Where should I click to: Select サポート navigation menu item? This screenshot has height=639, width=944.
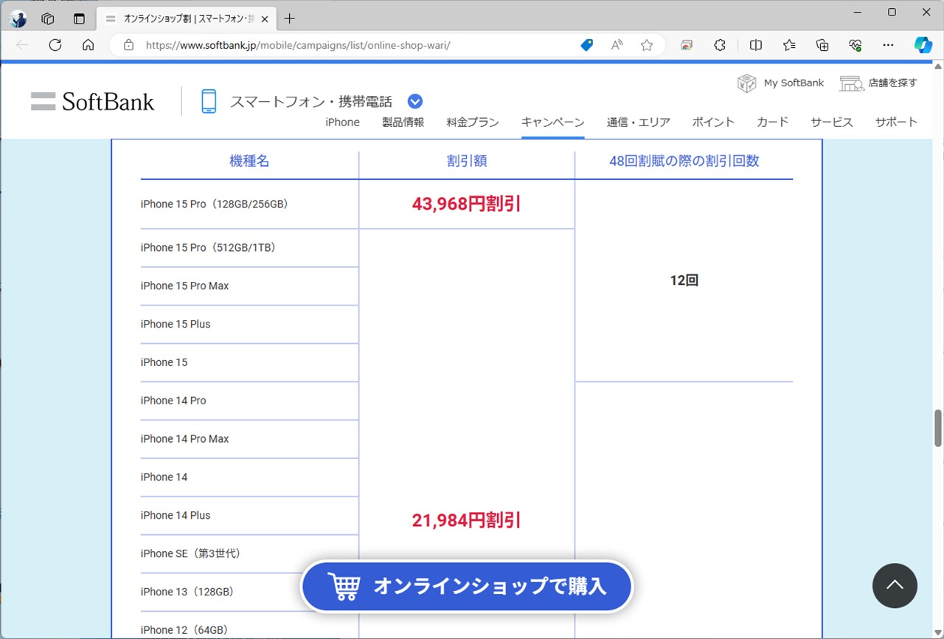point(897,122)
